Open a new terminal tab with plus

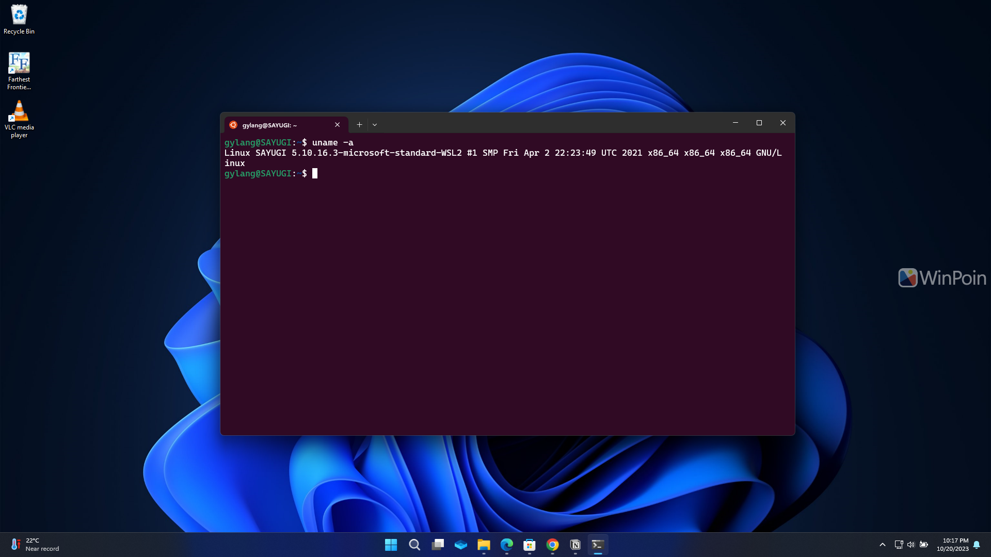359,124
